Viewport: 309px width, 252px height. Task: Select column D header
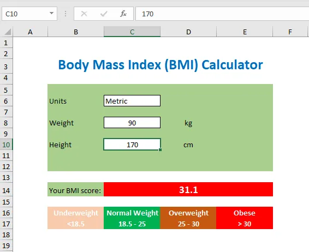point(188,32)
